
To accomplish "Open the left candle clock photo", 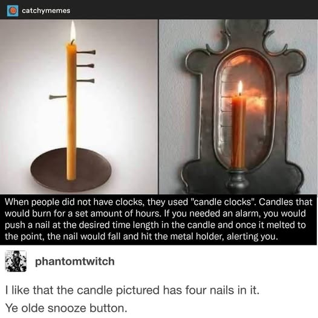I will pos(79,106).
